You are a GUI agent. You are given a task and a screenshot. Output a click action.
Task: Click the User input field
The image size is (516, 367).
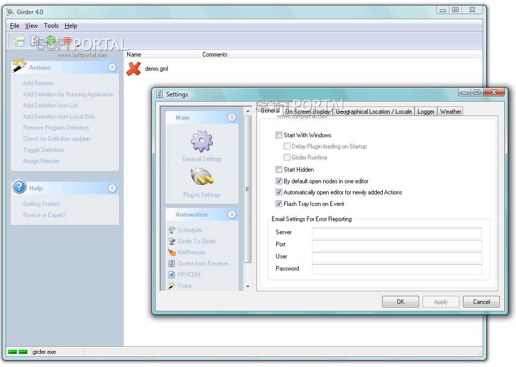(397, 257)
